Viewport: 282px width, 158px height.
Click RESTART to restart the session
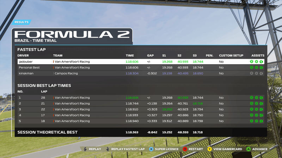[193, 149]
